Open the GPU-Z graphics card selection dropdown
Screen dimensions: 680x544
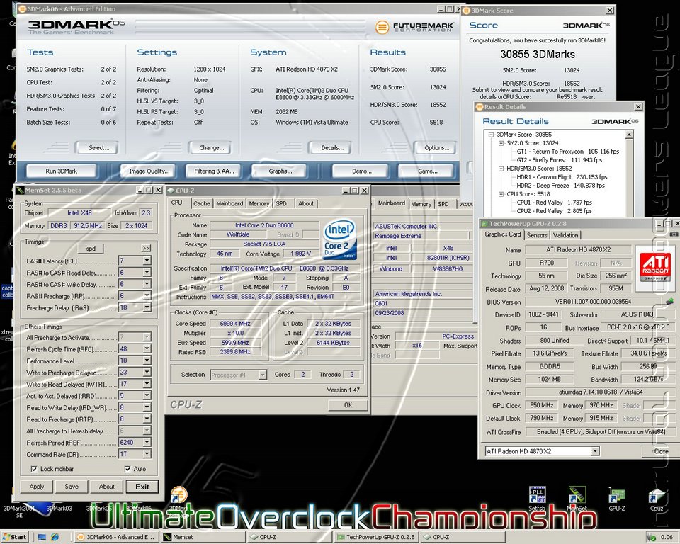click(x=595, y=451)
